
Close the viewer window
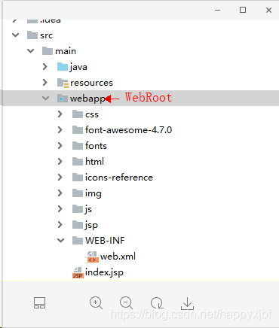(268, 10)
